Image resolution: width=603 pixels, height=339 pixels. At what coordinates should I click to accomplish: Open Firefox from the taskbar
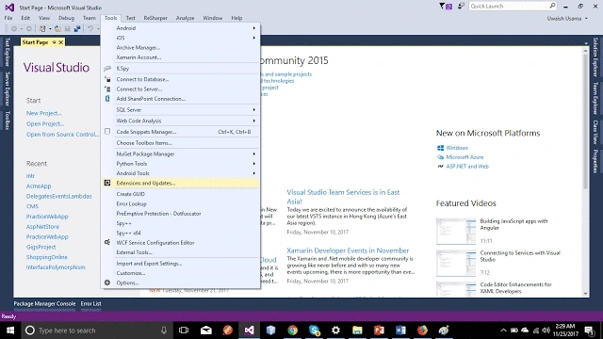click(422, 331)
